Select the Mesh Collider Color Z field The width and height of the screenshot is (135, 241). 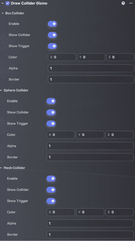(119, 212)
